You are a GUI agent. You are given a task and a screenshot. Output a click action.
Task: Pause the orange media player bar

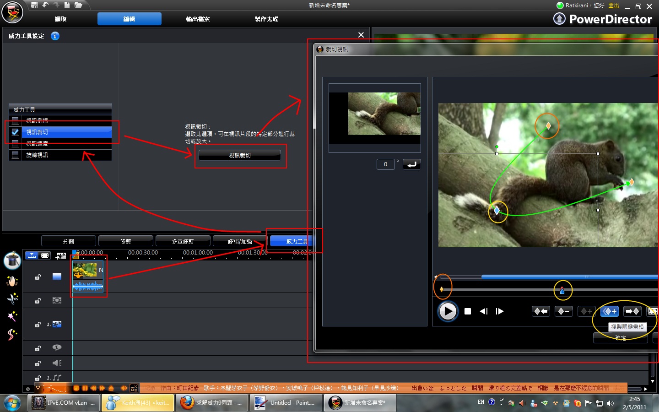tap(85, 388)
